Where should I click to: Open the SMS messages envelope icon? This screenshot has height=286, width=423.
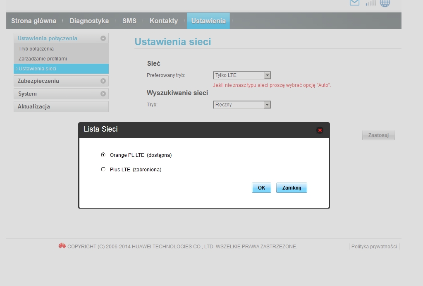(354, 3)
